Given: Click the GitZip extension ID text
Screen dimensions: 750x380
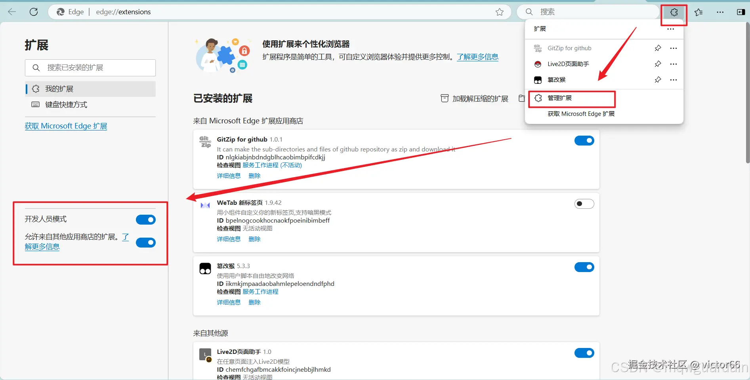Looking at the screenshot, I should point(275,157).
